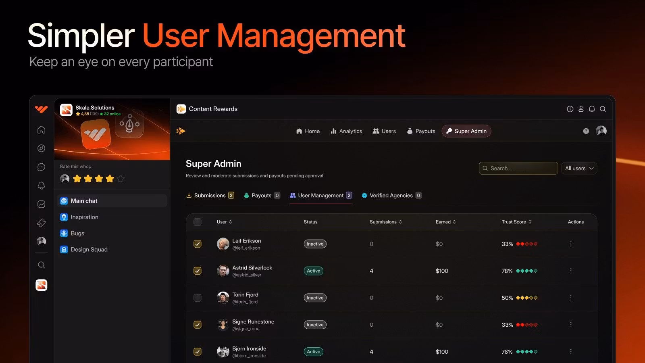Open messages chat bubble icon in sidebar
The image size is (645, 363).
tap(41, 167)
